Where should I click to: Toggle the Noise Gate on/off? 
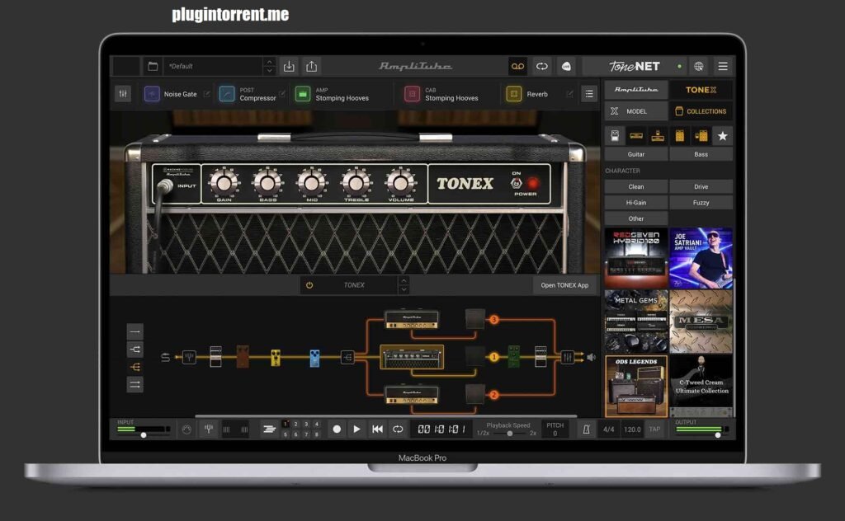(x=152, y=94)
